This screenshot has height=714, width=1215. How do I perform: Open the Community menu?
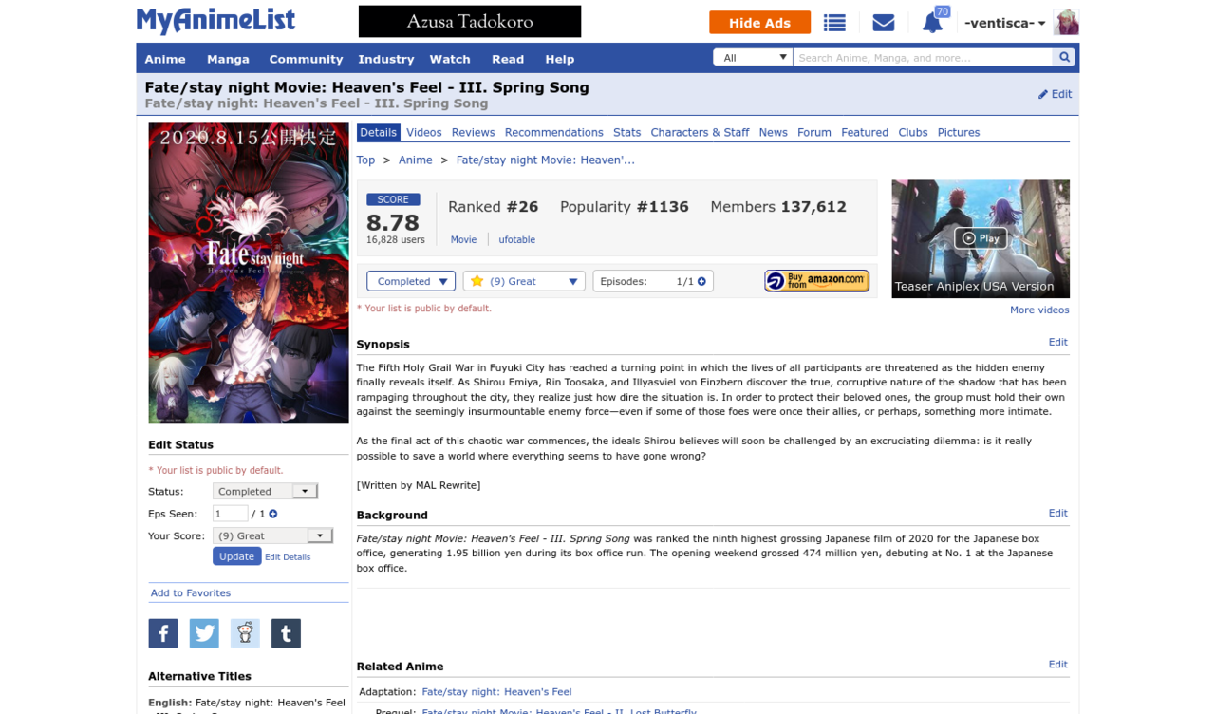[306, 59]
